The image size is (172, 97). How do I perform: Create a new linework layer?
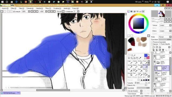pos(157,47)
